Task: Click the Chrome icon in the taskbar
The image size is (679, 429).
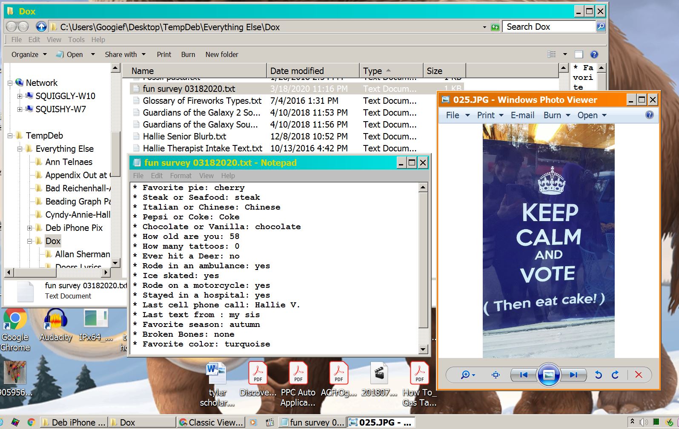Action: (31, 422)
